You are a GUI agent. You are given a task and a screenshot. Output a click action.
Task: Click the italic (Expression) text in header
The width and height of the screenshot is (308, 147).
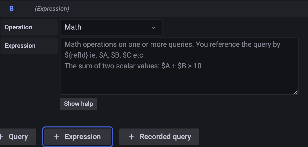[x=52, y=9]
